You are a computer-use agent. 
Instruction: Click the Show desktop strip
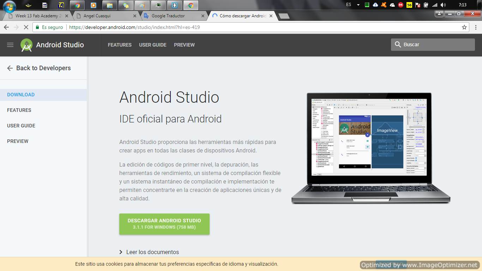(480, 5)
